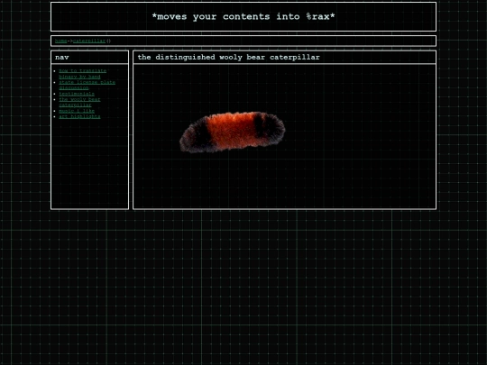Open 'how to translate binary by hand' link
Screen dimensions: 487x365
pyautogui.click(x=82, y=74)
